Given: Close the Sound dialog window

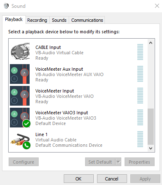Looking at the screenshot, I should 157,6.
